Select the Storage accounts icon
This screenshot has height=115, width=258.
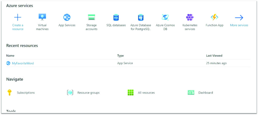[91, 17]
